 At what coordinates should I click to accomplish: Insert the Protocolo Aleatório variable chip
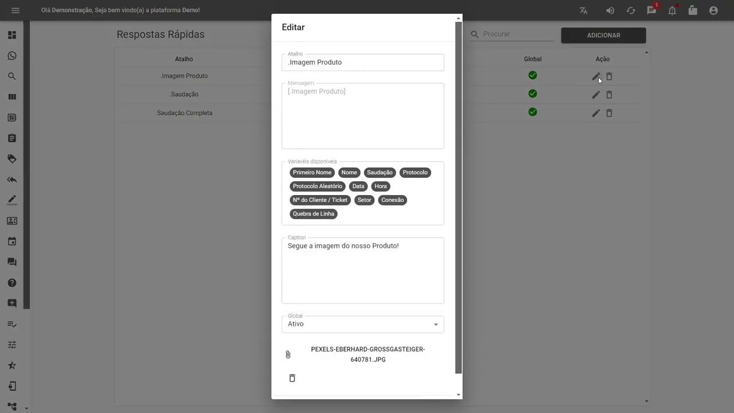click(x=317, y=186)
